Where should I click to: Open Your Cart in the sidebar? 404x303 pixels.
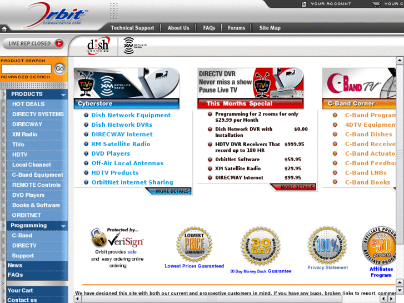(x=20, y=290)
